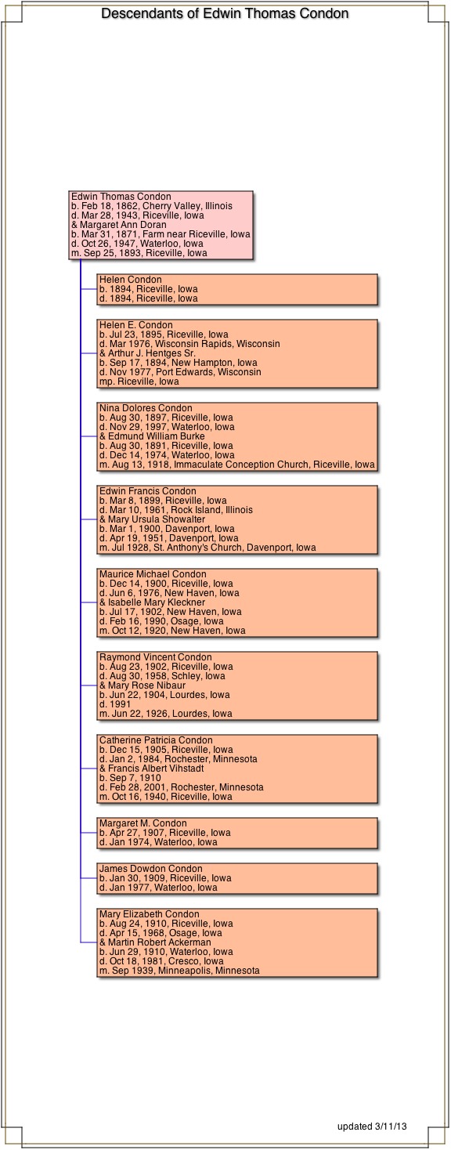The image size is (451, 1150).
Task: Select the Edwin Francis Condon entry
Action: click(237, 519)
